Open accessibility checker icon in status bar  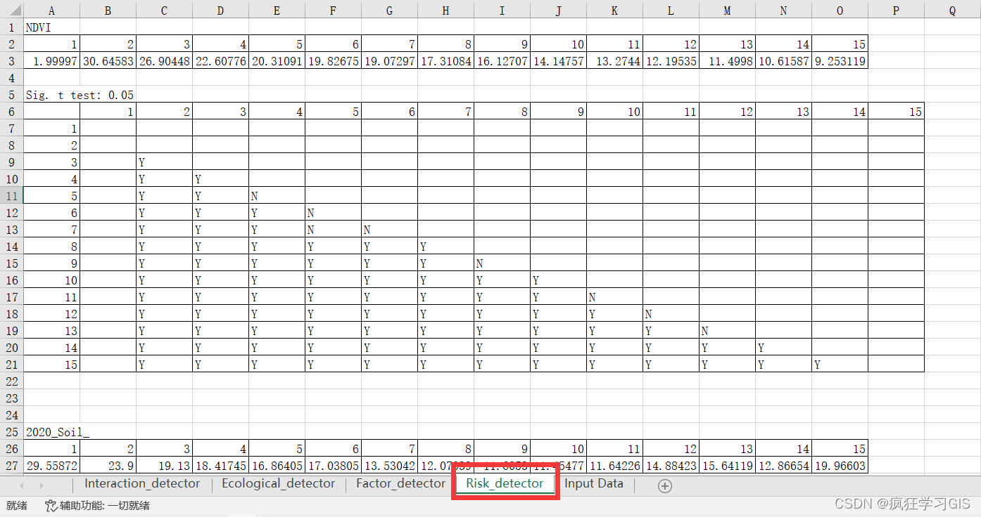pyautogui.click(x=51, y=505)
